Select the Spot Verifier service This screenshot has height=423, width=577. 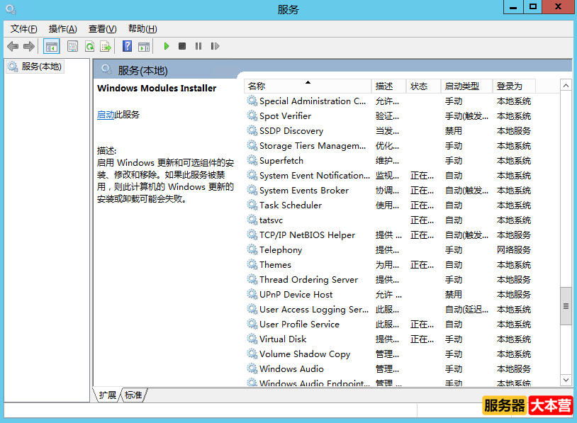(389, 116)
